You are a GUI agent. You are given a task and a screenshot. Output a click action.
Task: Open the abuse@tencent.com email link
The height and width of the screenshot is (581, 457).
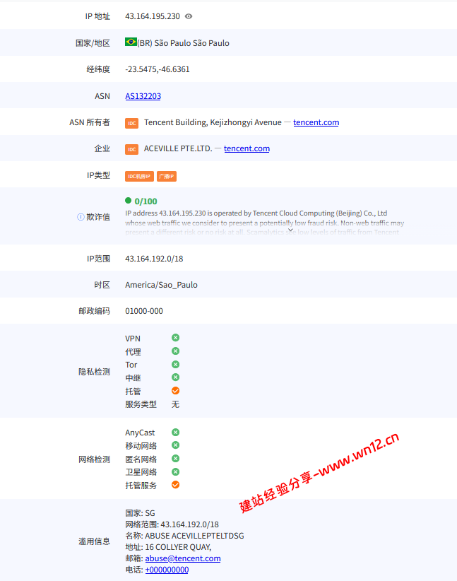183,558
